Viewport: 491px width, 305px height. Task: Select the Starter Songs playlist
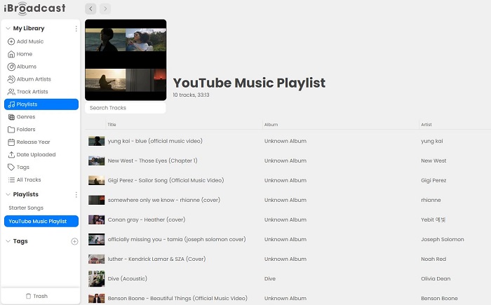coord(41,208)
